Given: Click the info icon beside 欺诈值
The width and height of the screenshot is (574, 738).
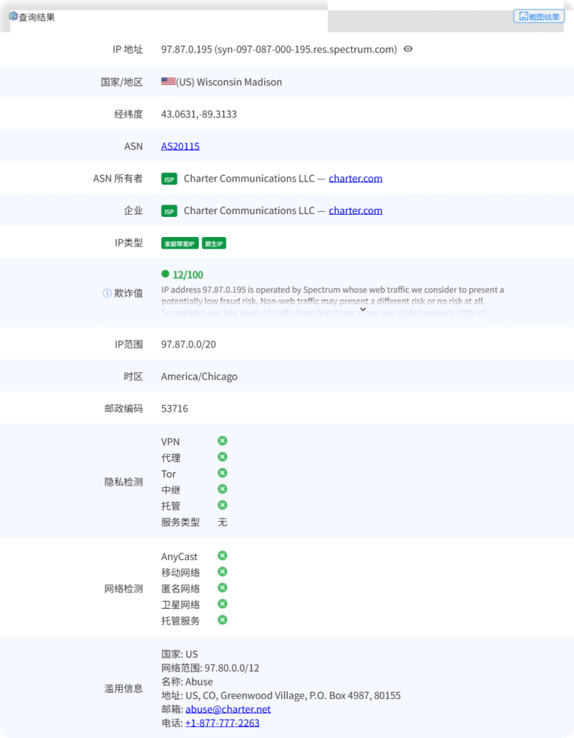Looking at the screenshot, I should (107, 293).
